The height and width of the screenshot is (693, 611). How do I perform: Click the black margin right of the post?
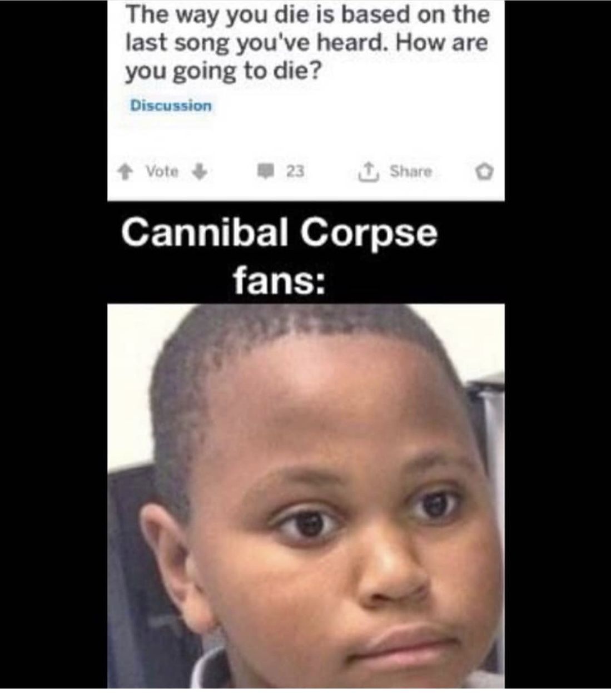558,345
